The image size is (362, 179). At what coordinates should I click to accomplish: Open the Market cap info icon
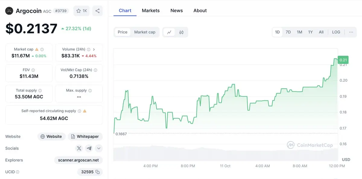pos(42,49)
